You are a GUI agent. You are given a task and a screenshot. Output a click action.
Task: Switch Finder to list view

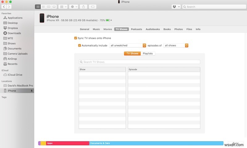43,7
